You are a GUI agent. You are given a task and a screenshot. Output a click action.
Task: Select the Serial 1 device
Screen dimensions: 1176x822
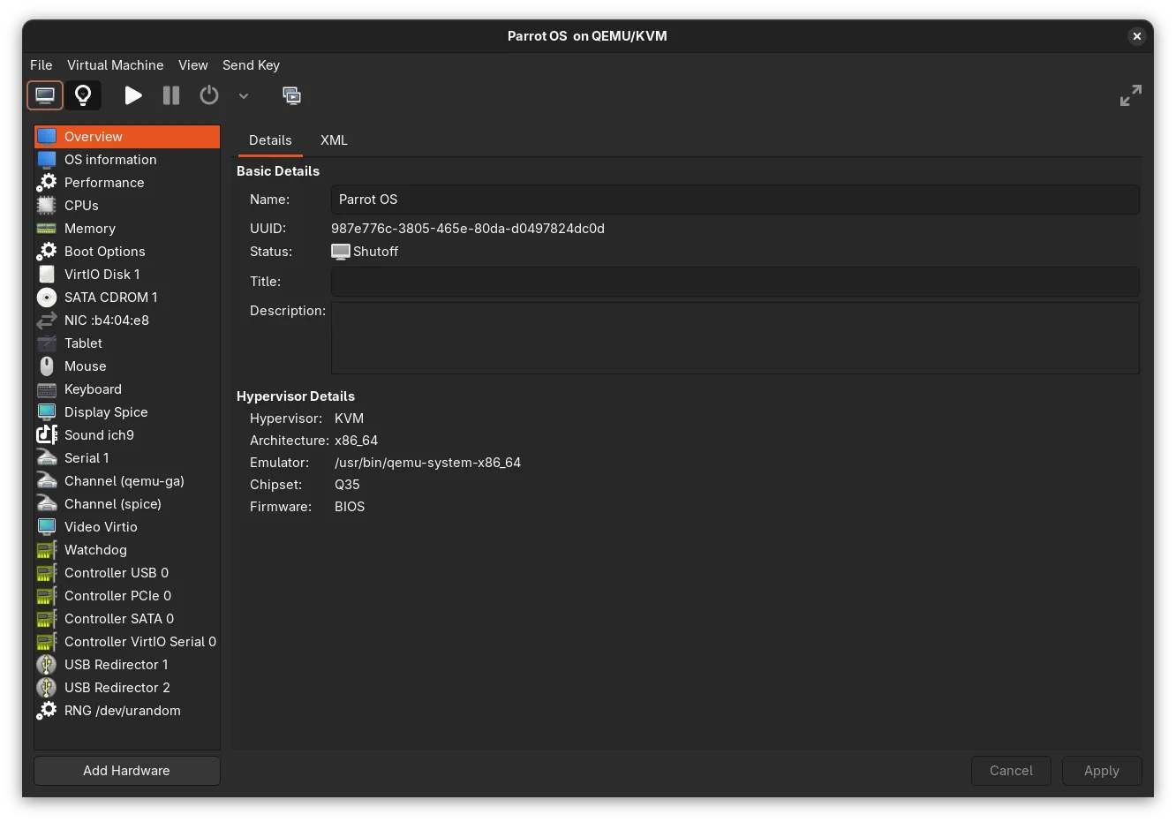[127, 458]
